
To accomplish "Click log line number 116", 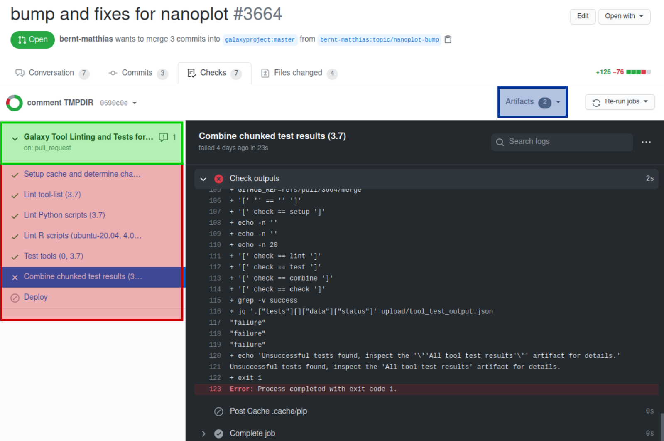I will pos(215,311).
